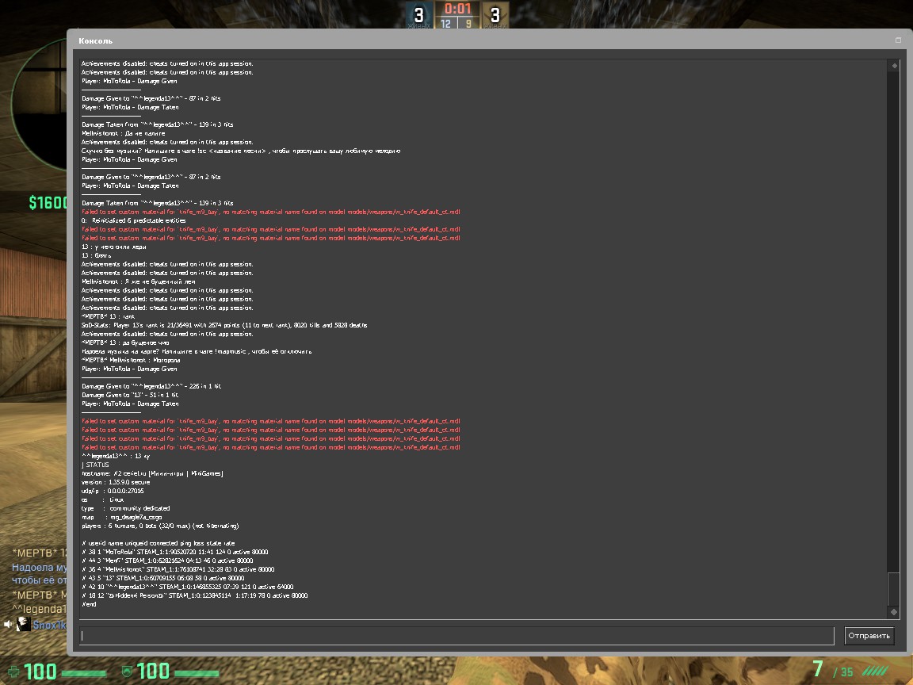This screenshot has height=685, width=913.
Task: Click the console scrollbar up arrow
Action: pyautogui.click(x=894, y=66)
